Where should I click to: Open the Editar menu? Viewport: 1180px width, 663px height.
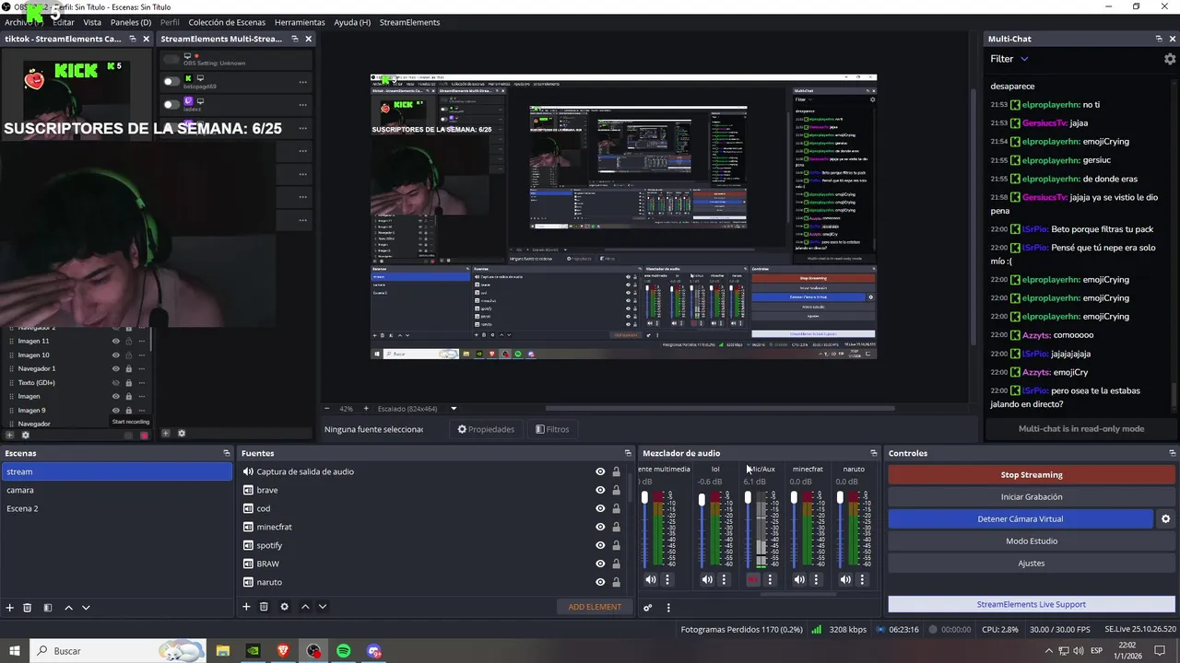coord(63,22)
